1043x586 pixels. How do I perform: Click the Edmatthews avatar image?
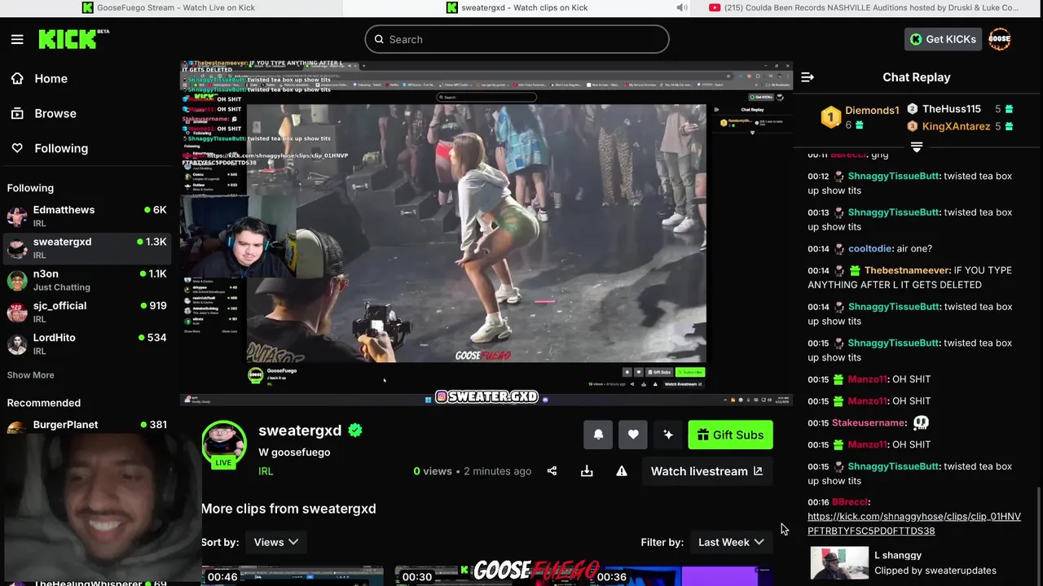tap(17, 216)
